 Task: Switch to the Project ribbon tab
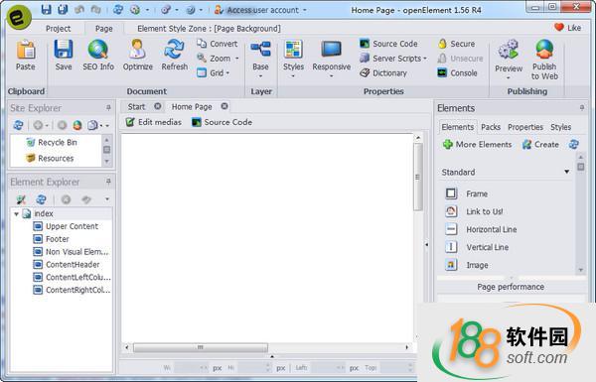(58, 29)
